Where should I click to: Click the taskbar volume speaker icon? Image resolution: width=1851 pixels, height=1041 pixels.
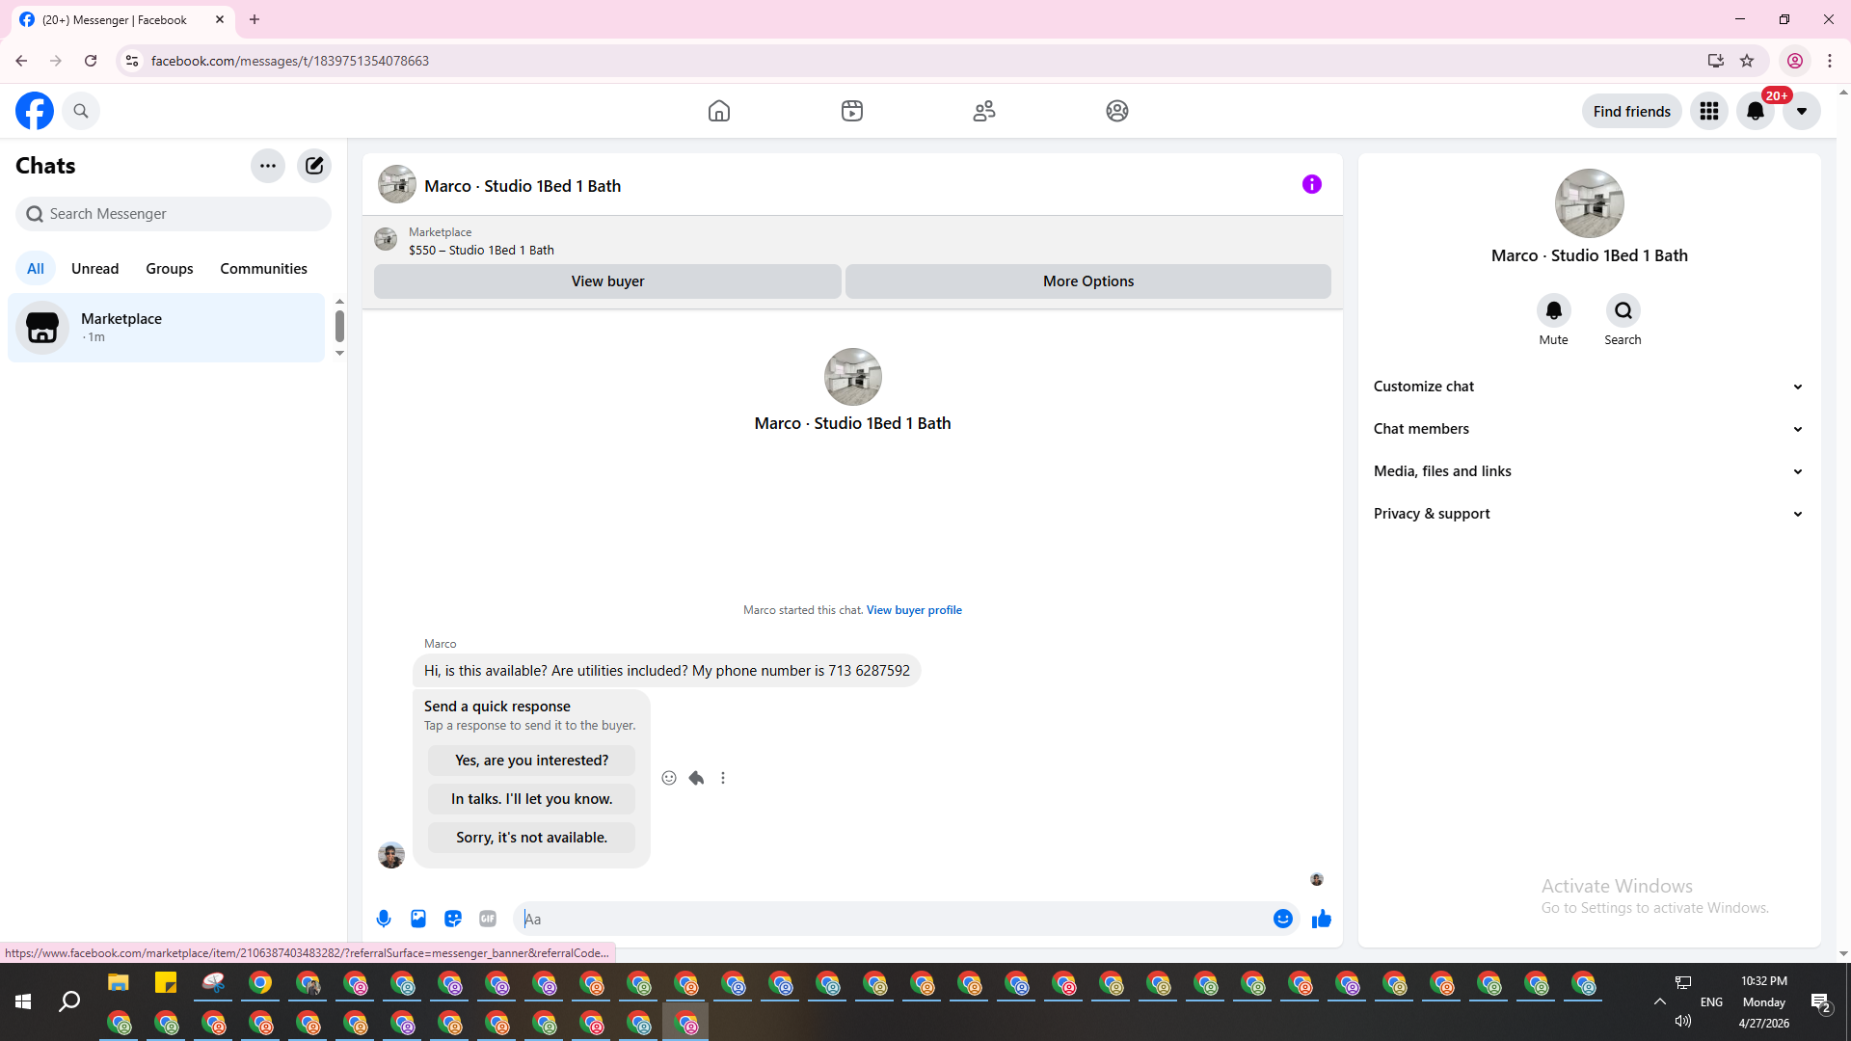coord(1683,1021)
